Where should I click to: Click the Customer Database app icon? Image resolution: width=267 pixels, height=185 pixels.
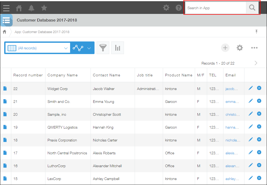[x=7, y=20]
